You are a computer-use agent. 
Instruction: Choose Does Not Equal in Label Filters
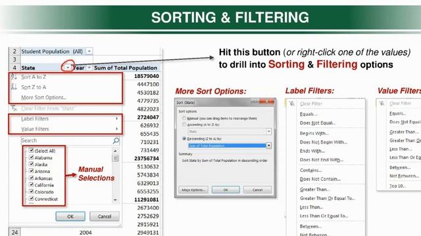[x=318, y=123]
